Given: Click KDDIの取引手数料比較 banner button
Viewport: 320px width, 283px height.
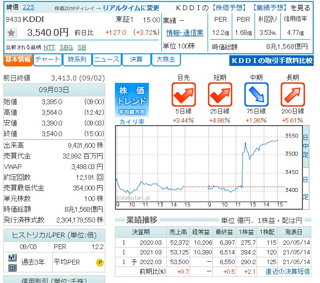Looking at the screenshot, I should [271, 61].
